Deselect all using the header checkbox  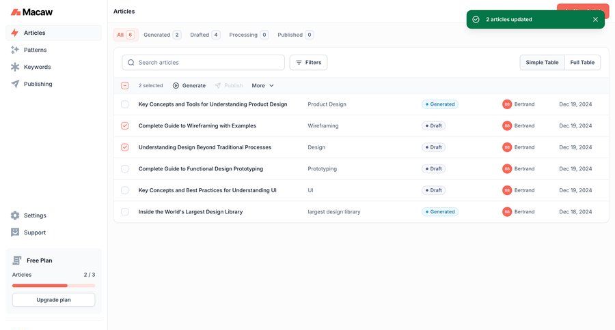click(125, 85)
